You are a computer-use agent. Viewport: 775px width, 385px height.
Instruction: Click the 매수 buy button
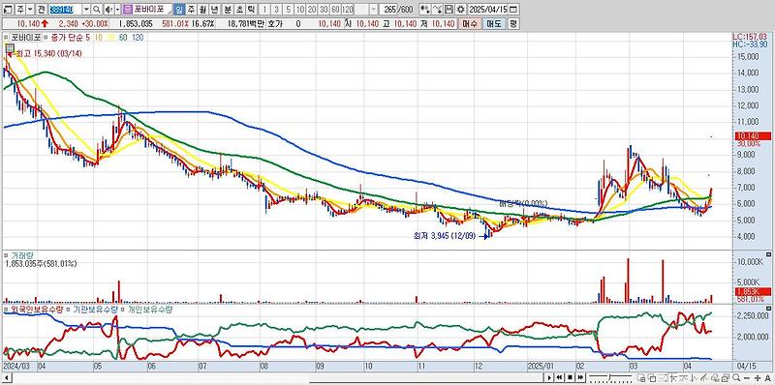470,23
